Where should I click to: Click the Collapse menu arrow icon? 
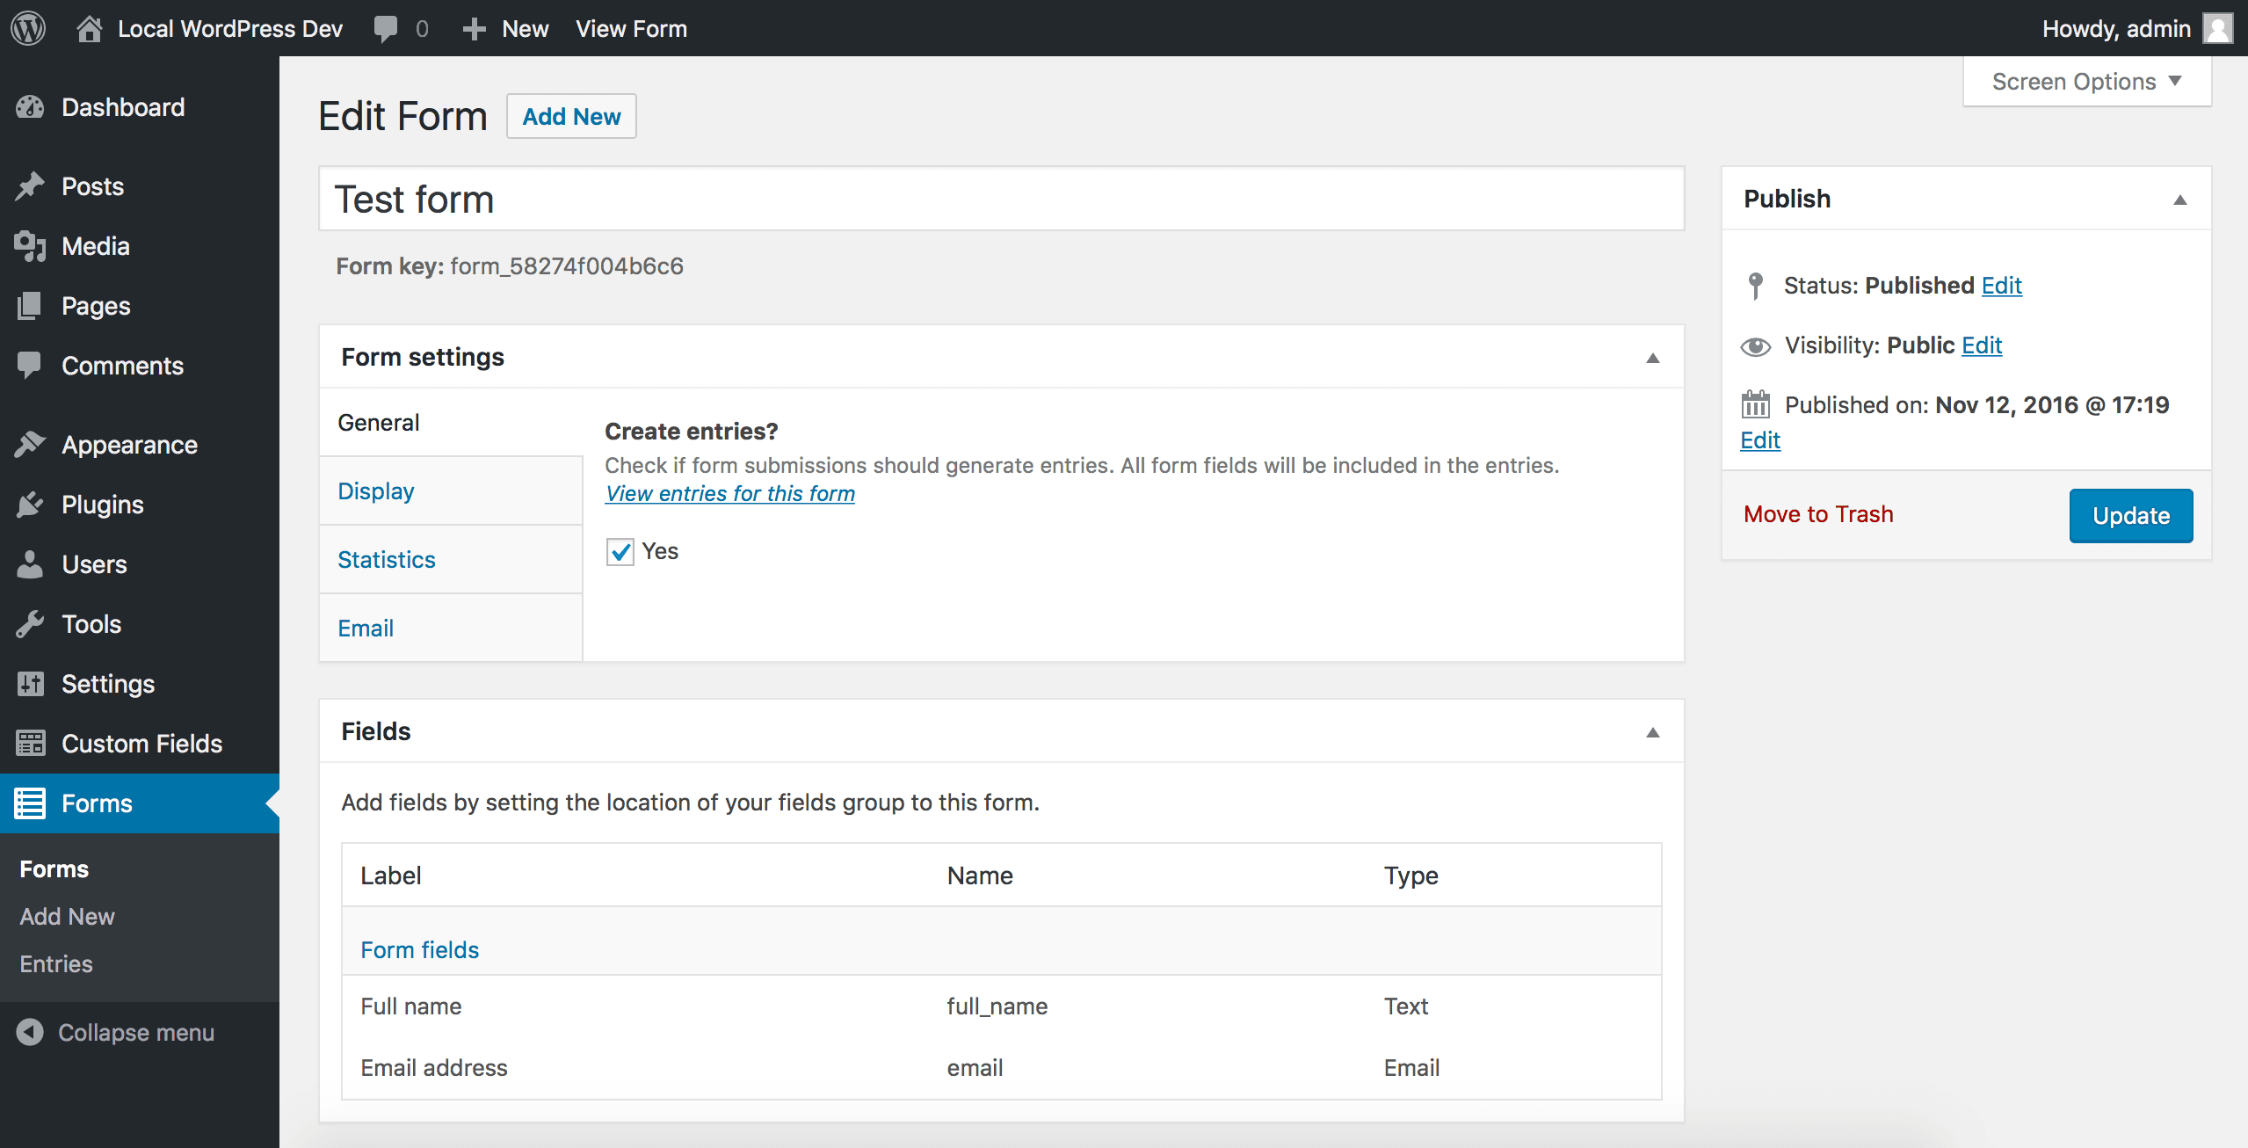30,1032
